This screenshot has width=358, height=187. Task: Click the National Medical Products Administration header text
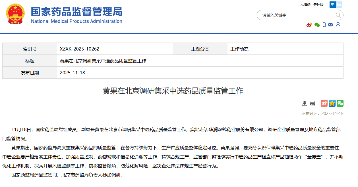(x=77, y=21)
